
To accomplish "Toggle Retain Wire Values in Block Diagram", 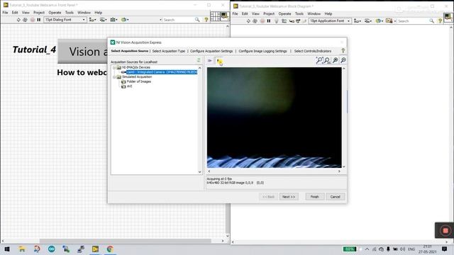I will [284, 21].
